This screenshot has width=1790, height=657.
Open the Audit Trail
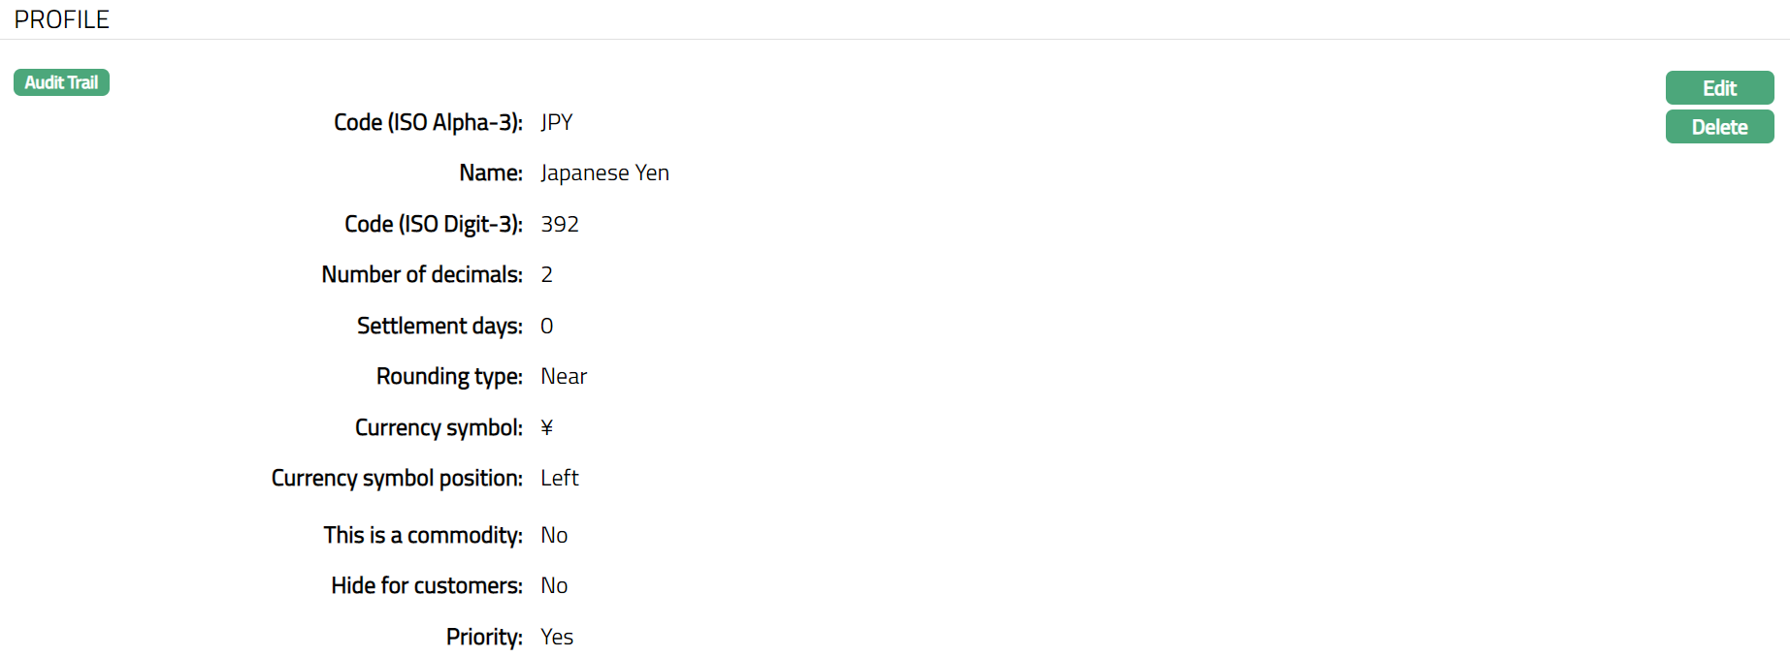tap(61, 82)
